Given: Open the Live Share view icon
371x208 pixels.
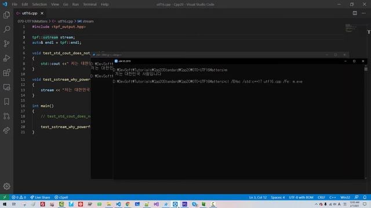Looking at the screenshot, I should (6, 130).
